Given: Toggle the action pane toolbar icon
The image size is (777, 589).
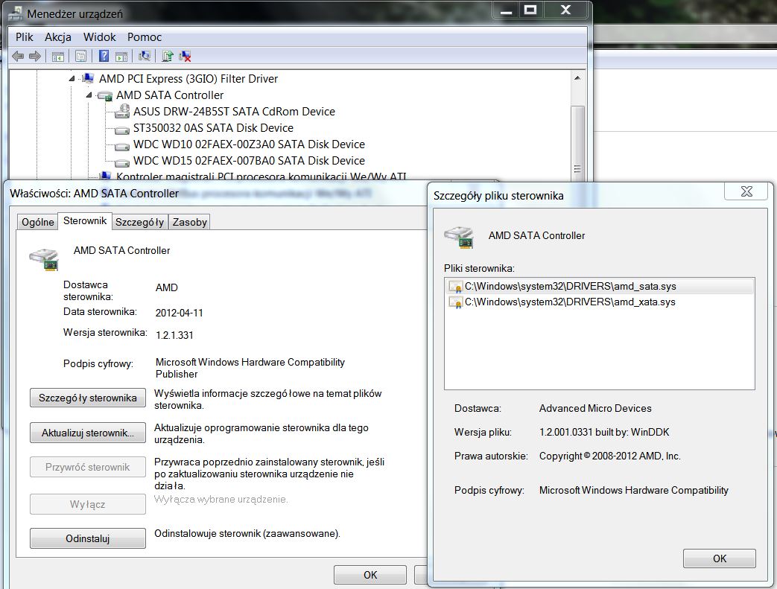Looking at the screenshot, I should point(121,57).
